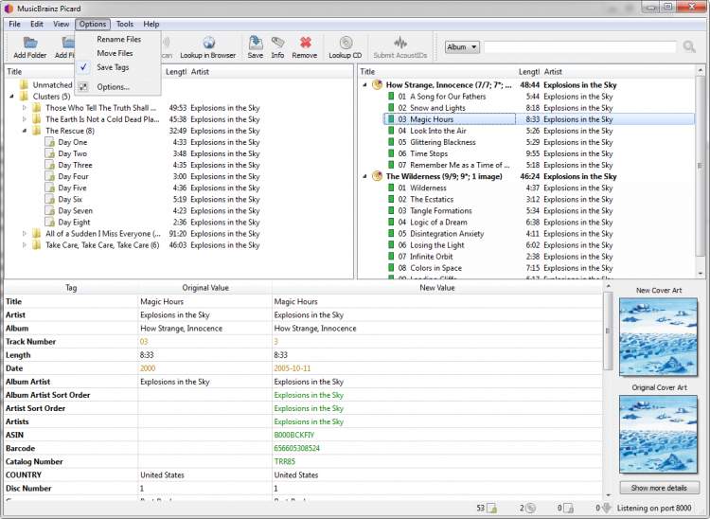710x519 pixels.
Task: Click the magnifier search icon
Action: point(689,46)
